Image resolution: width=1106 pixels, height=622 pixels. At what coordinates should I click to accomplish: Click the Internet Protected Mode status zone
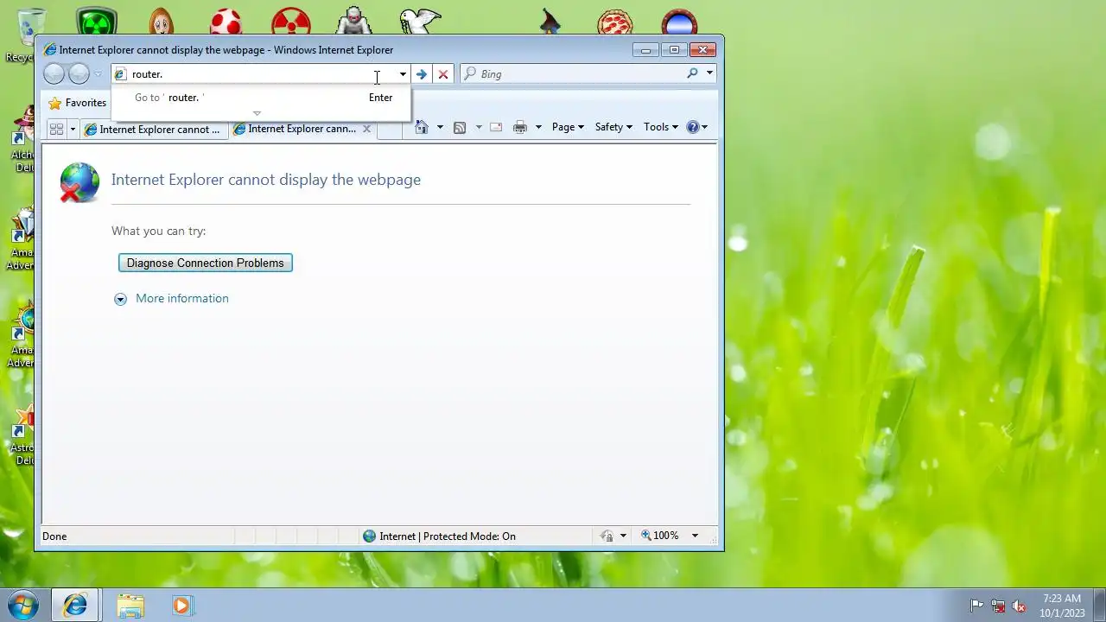point(439,536)
